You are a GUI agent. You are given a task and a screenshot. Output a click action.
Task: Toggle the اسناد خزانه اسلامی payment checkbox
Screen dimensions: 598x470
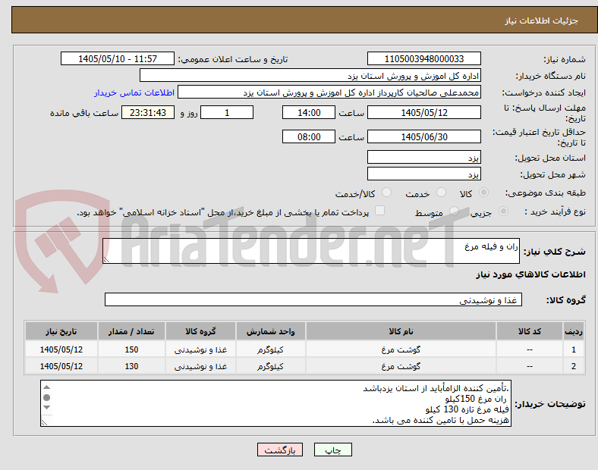tap(380, 211)
